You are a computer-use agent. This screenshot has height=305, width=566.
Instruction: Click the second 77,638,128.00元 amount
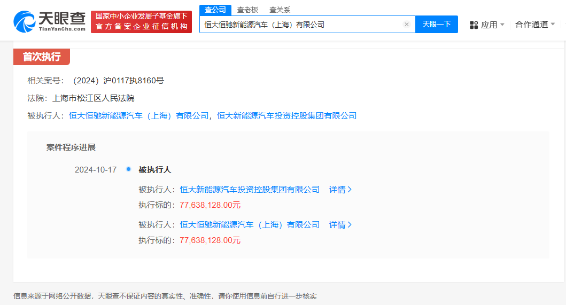click(x=210, y=240)
